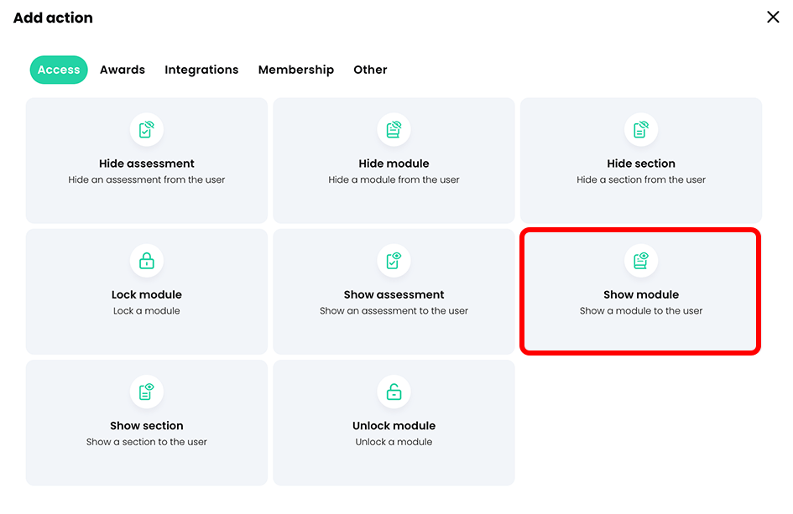The width and height of the screenshot is (793, 514).
Task: Select the Show assessment checkmark icon
Action: pos(394,261)
